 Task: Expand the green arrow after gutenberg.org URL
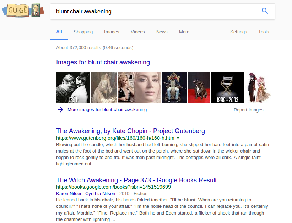click(178, 138)
